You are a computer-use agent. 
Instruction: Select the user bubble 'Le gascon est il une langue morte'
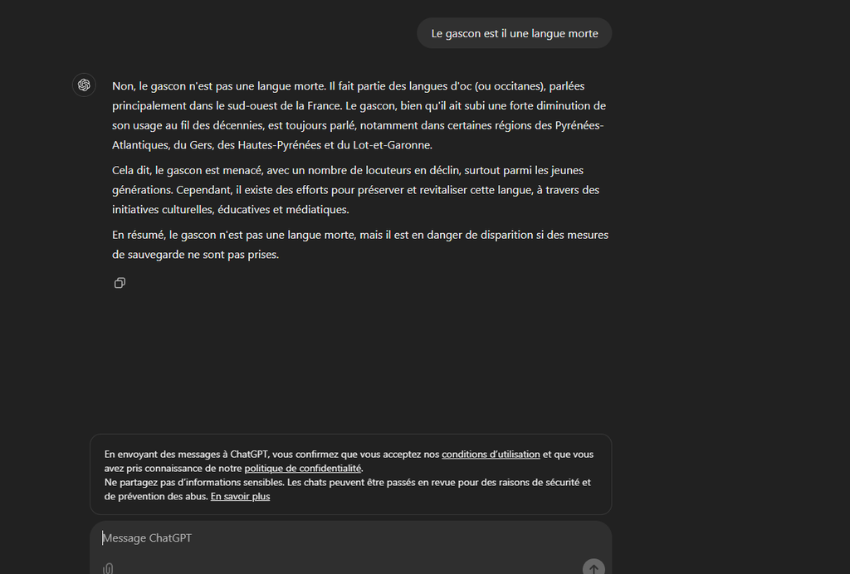515,33
